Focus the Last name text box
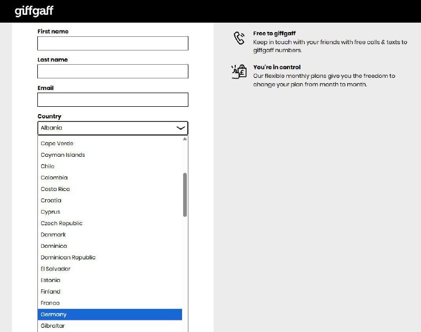This screenshot has width=421, height=332. tap(113, 72)
